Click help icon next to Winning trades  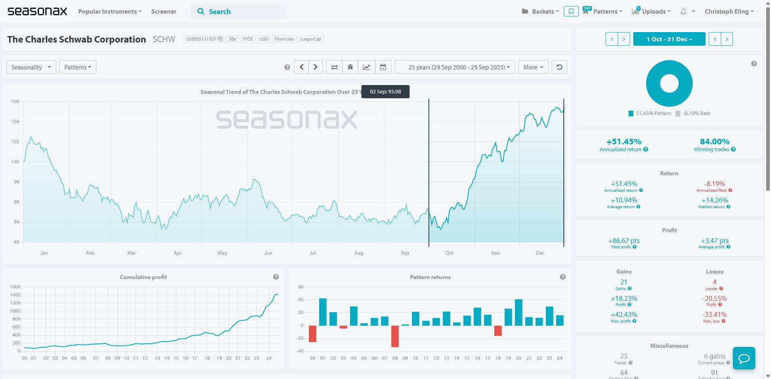tap(733, 150)
